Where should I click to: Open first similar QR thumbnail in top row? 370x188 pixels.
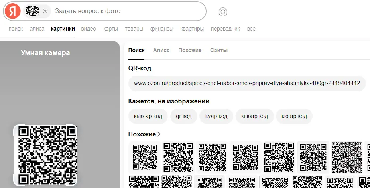[x=144, y=157]
